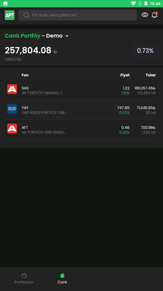
Task: Toggle balance visibility with the eye icon
Action: coord(145,15)
